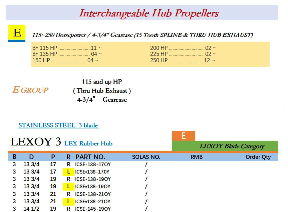Click the 115 and up HP text

tap(102, 82)
